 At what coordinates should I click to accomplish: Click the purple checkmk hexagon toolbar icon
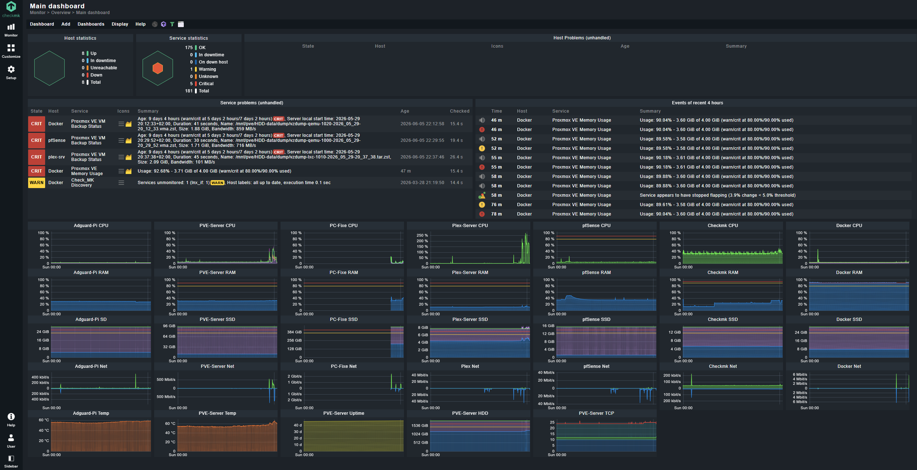click(164, 24)
